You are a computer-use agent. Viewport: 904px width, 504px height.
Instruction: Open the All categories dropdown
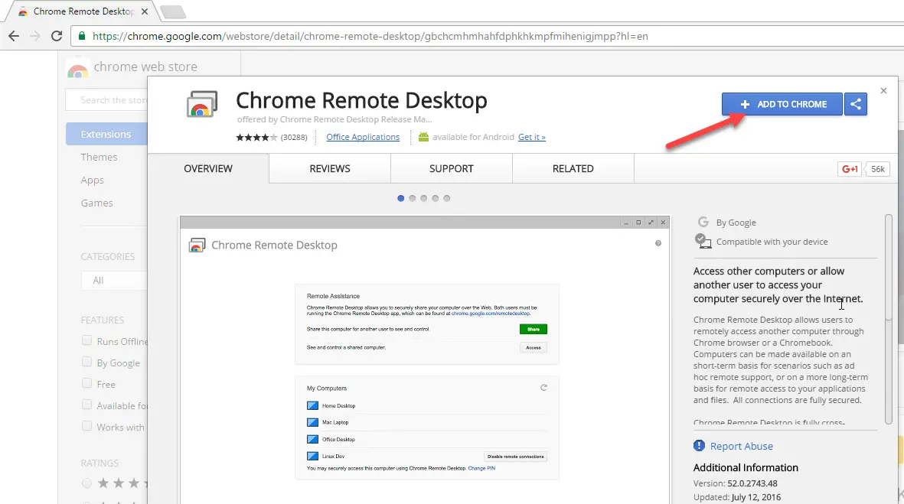pos(114,281)
